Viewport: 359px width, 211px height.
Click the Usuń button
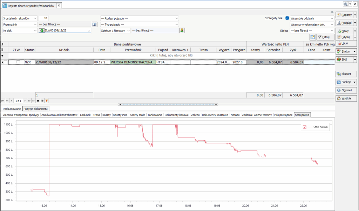346,43
